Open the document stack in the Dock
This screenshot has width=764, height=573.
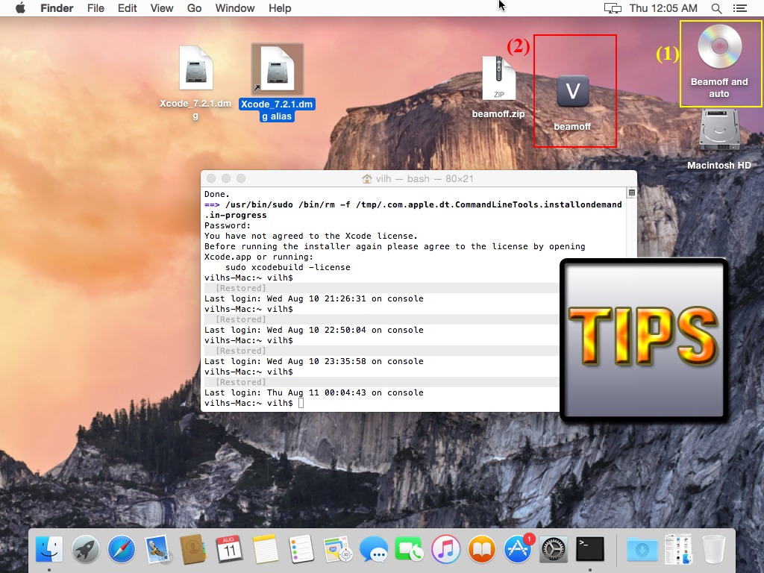tap(679, 549)
